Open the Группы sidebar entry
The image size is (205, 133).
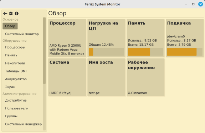tap(11, 116)
